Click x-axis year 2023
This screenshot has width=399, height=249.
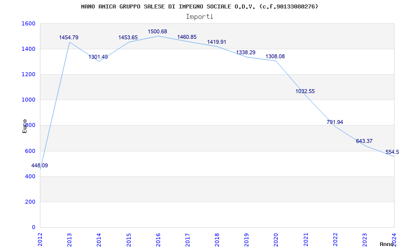365,240
